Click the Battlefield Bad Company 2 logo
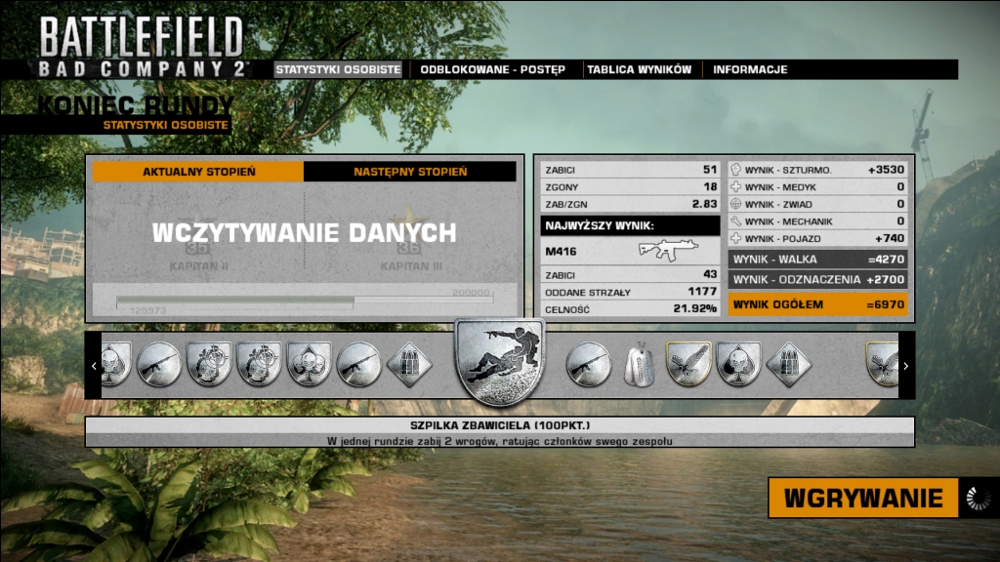 coord(141,47)
